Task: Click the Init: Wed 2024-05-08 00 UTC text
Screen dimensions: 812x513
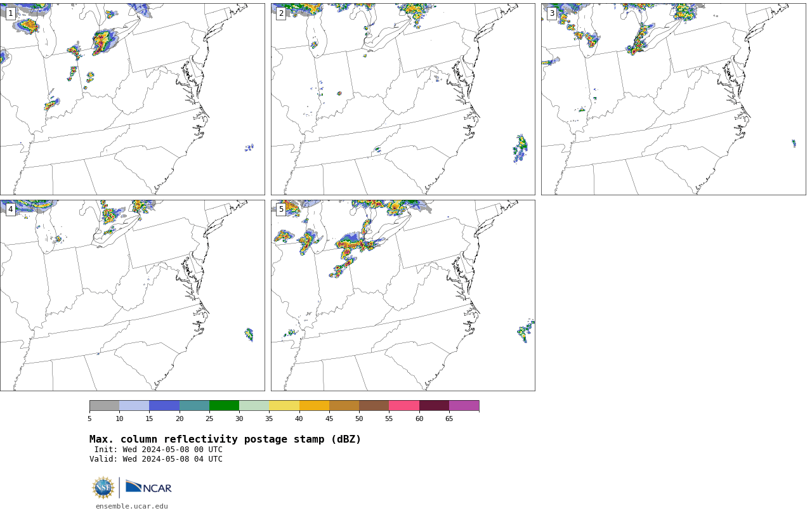Action: [159, 450]
